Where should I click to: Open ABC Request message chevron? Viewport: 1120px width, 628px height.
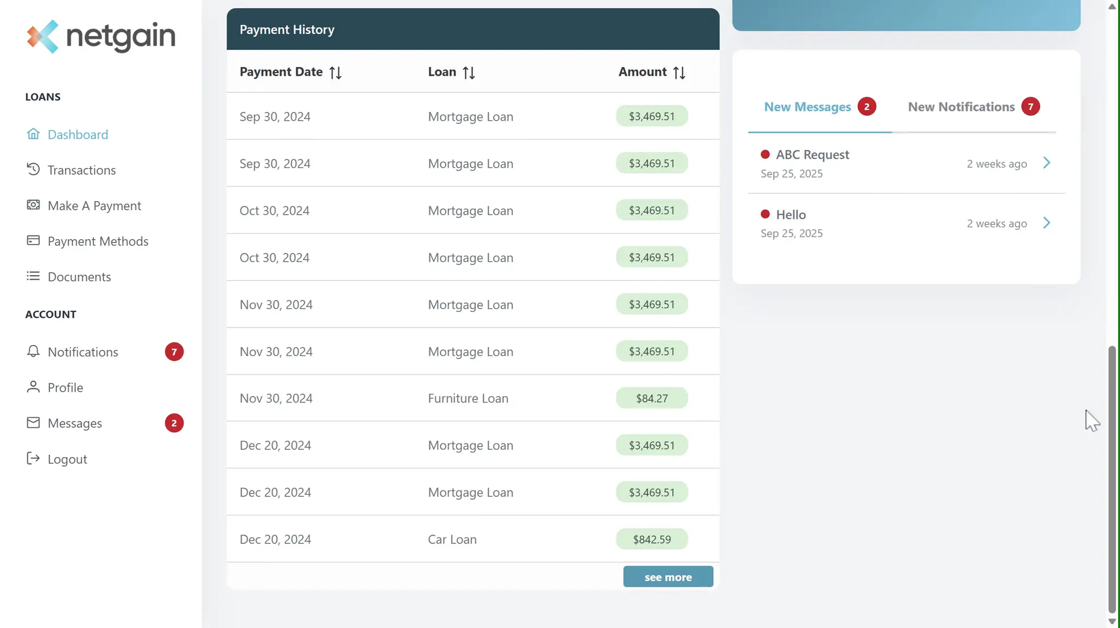point(1046,163)
